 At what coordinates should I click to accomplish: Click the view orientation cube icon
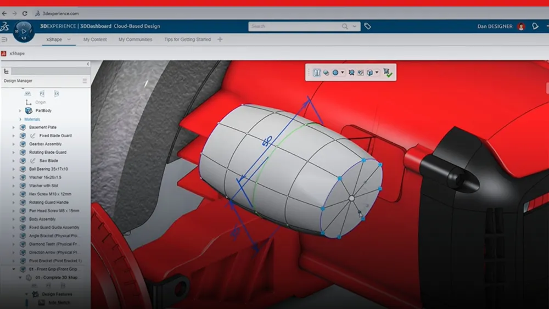pyautogui.click(x=369, y=72)
